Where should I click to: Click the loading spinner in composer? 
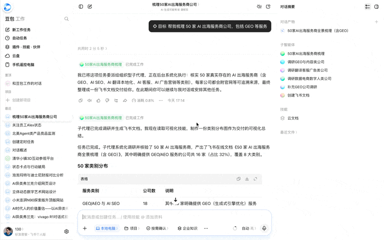(x=235, y=229)
